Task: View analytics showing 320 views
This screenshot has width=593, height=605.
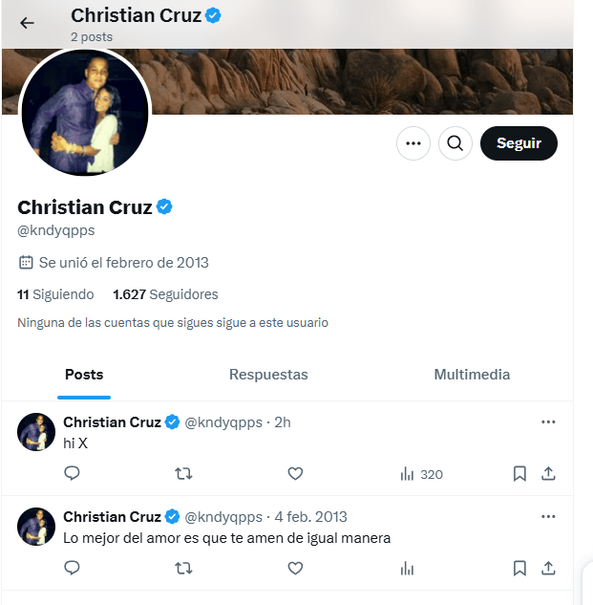Action: tap(420, 473)
